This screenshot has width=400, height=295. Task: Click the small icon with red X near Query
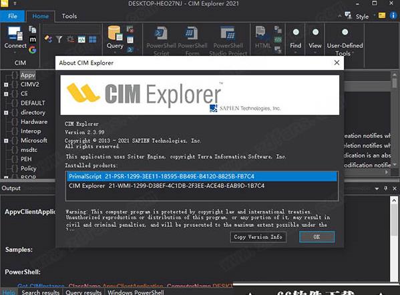click(x=130, y=29)
